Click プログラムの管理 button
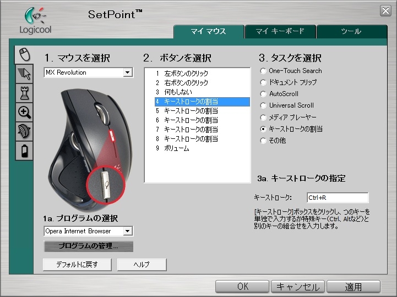 [89, 246]
